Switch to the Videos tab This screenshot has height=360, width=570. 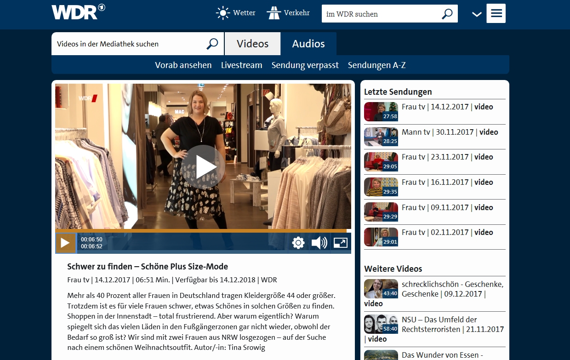click(253, 44)
